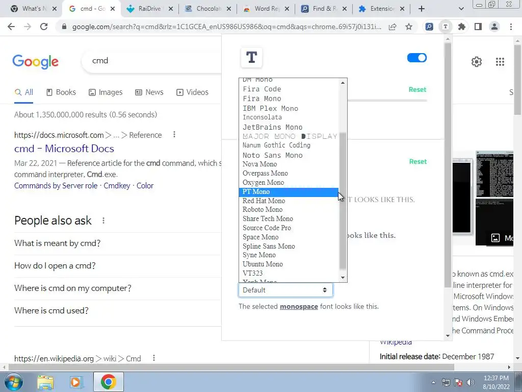Show hidden system tray icons

click(x=433, y=382)
